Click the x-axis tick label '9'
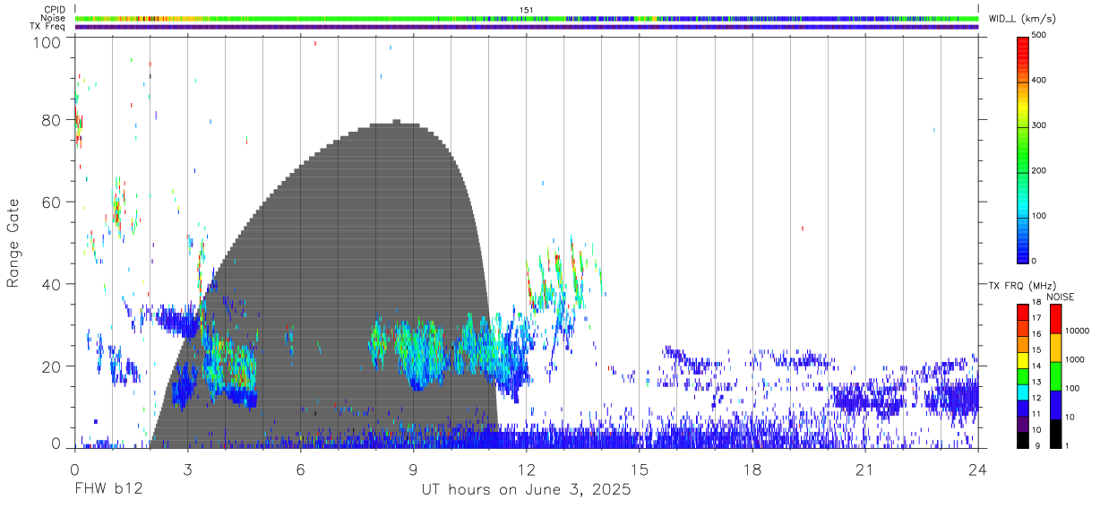 [x=413, y=469]
